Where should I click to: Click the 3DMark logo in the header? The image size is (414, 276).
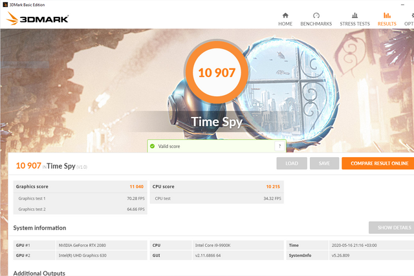point(38,19)
